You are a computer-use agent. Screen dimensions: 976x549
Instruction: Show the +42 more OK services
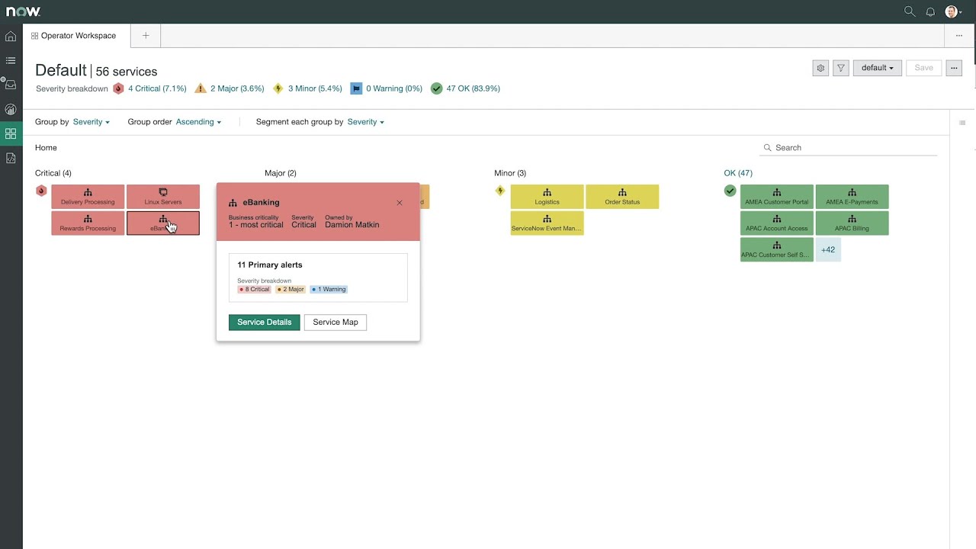828,249
